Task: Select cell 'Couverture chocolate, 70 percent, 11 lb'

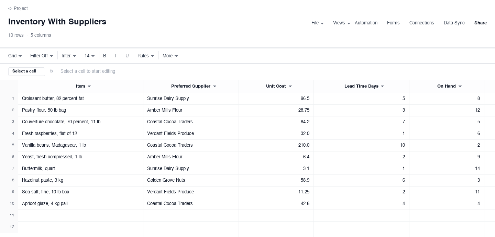Action: (x=80, y=122)
